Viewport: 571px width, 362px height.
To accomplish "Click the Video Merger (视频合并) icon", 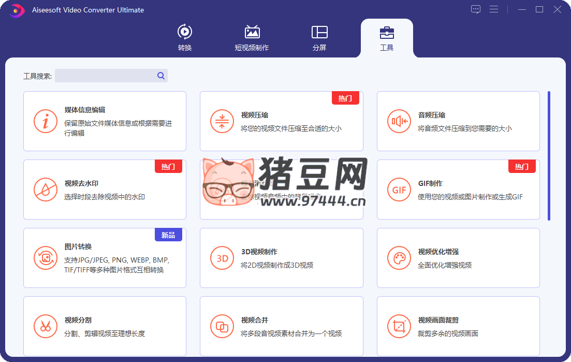I will [x=222, y=326].
